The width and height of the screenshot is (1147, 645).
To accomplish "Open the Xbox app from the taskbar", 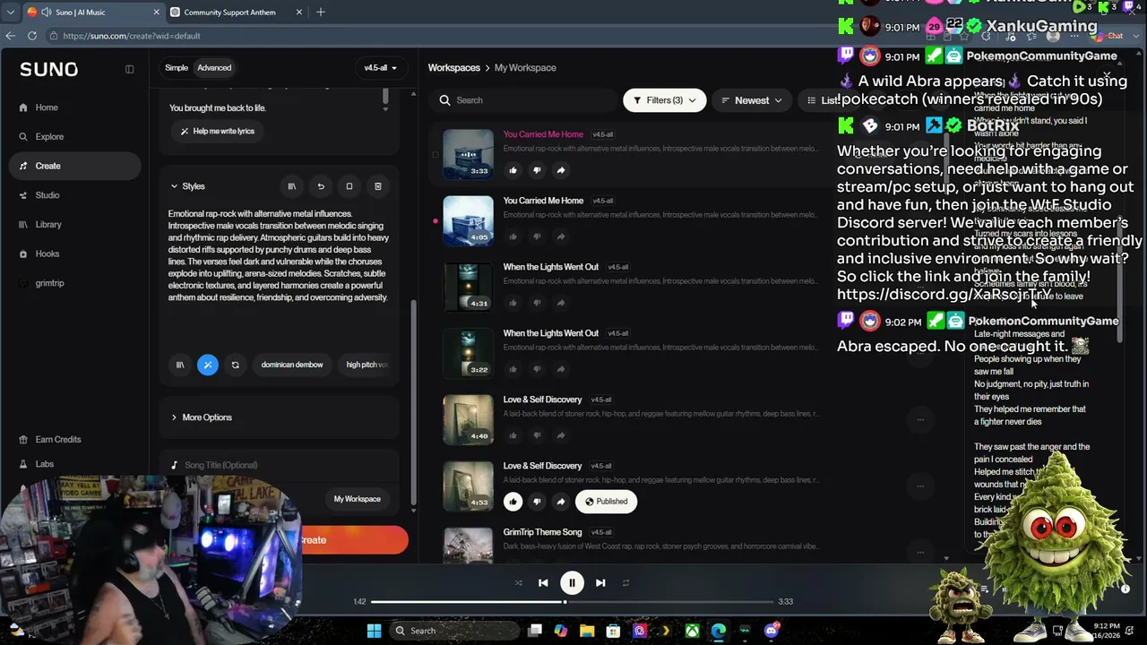I will tap(692, 631).
